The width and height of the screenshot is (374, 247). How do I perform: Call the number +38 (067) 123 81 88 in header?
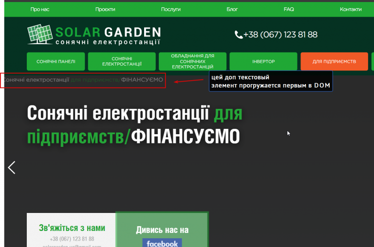(280, 35)
